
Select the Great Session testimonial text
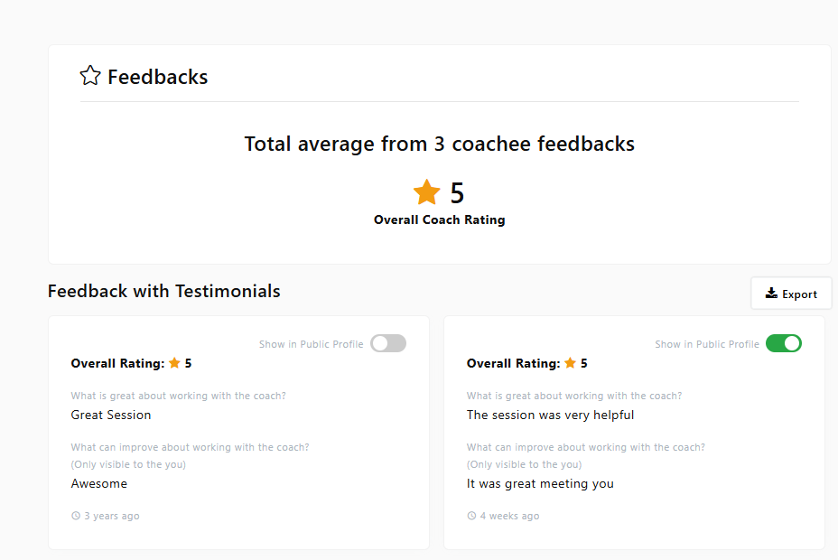[111, 415]
